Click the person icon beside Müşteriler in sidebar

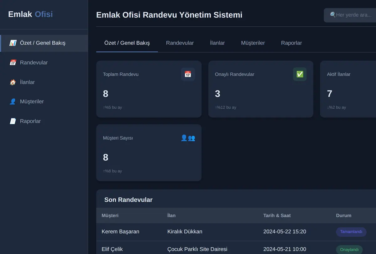(13, 101)
